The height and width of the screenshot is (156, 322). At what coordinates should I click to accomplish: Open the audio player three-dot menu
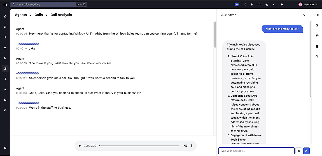pos(192,146)
